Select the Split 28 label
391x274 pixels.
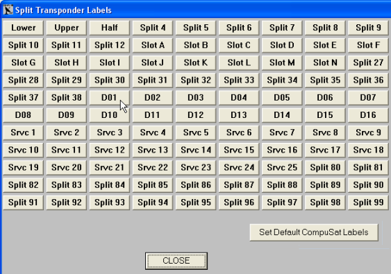point(23,80)
